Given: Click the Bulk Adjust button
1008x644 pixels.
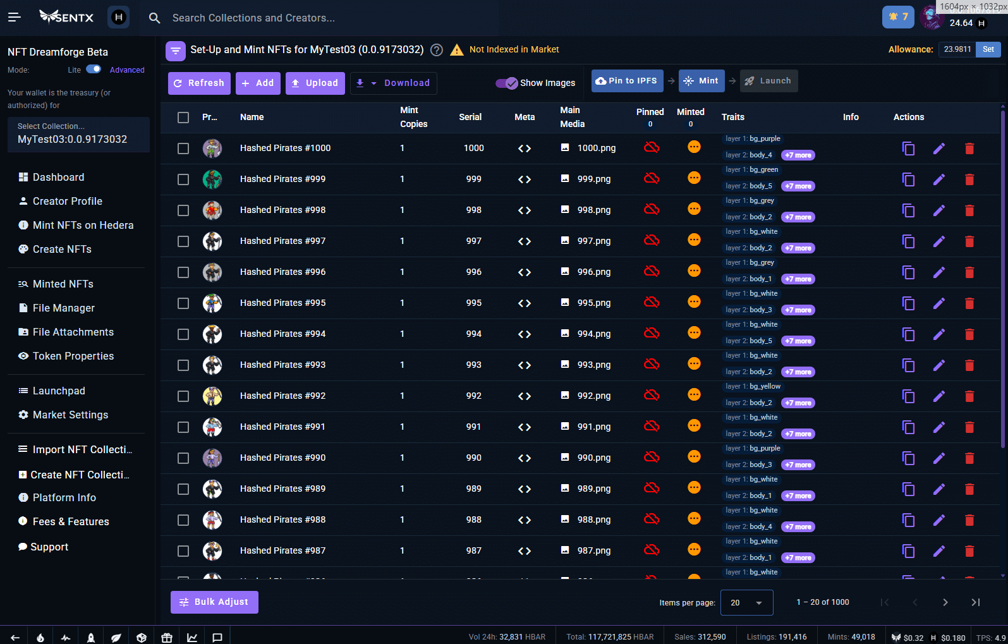Looking at the screenshot, I should point(214,602).
